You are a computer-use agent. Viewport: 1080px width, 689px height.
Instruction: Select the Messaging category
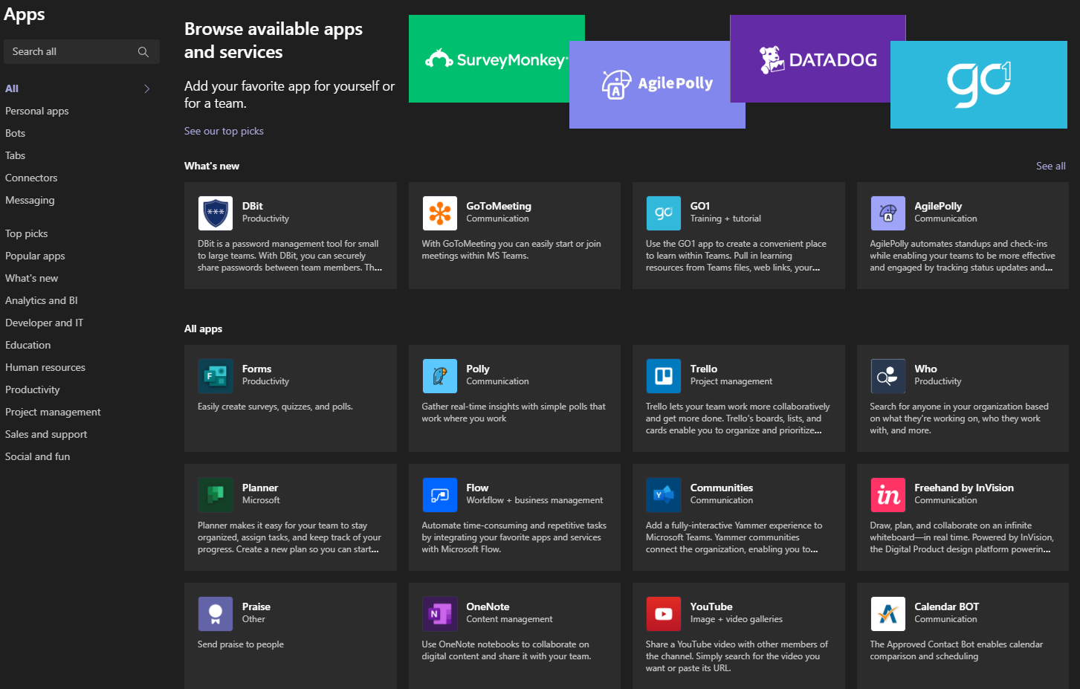point(30,200)
